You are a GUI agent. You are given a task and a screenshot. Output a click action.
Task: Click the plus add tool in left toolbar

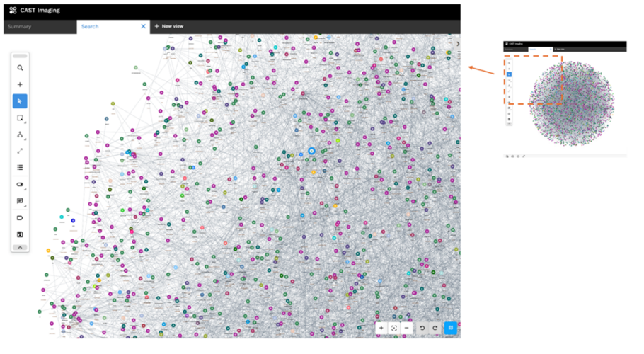(20, 84)
